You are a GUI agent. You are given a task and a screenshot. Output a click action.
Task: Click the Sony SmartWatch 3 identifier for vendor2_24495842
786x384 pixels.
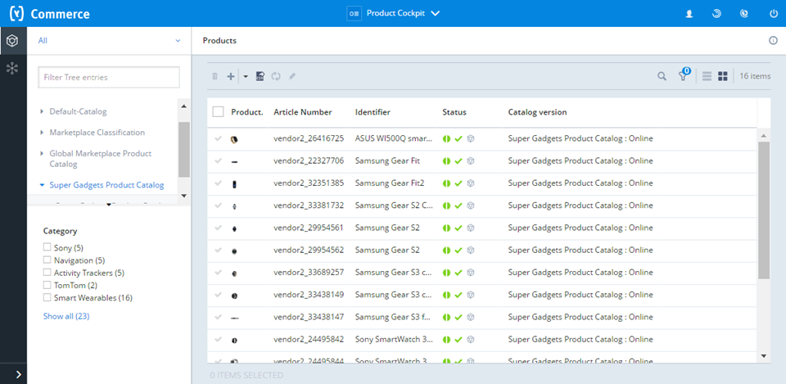point(394,339)
